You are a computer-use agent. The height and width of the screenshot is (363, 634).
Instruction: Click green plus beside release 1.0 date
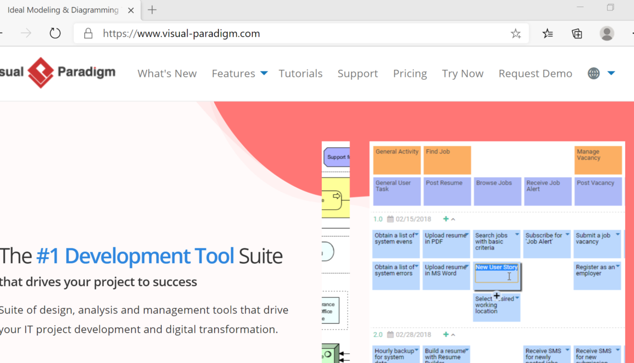(x=445, y=219)
